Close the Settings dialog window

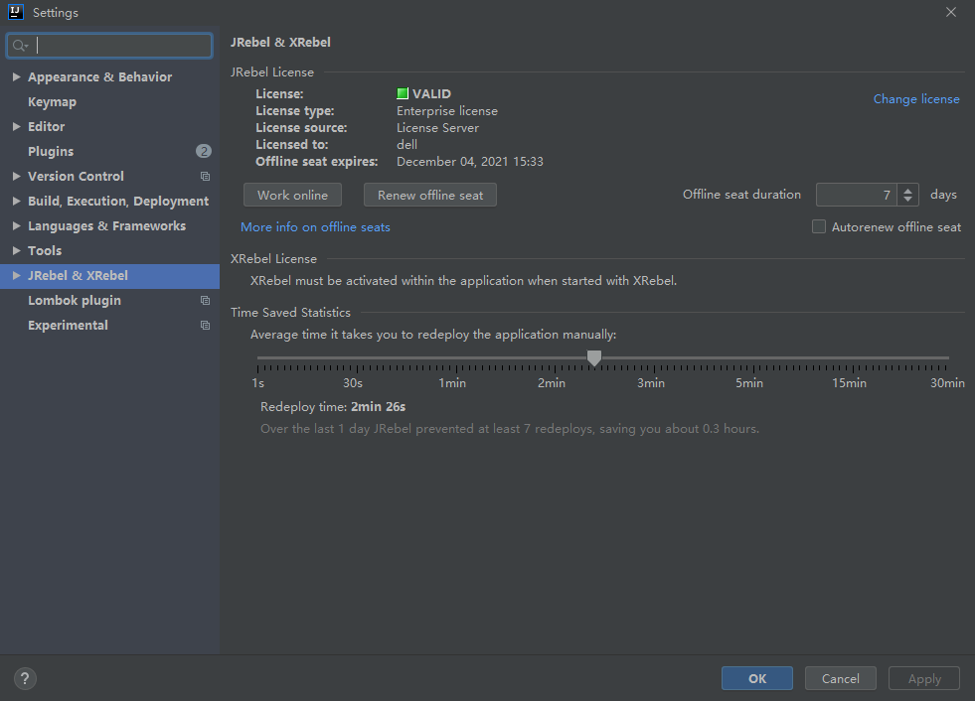point(951,12)
